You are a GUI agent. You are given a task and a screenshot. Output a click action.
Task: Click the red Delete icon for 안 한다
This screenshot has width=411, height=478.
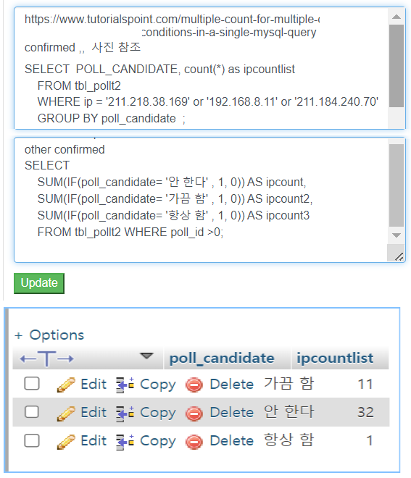(194, 413)
